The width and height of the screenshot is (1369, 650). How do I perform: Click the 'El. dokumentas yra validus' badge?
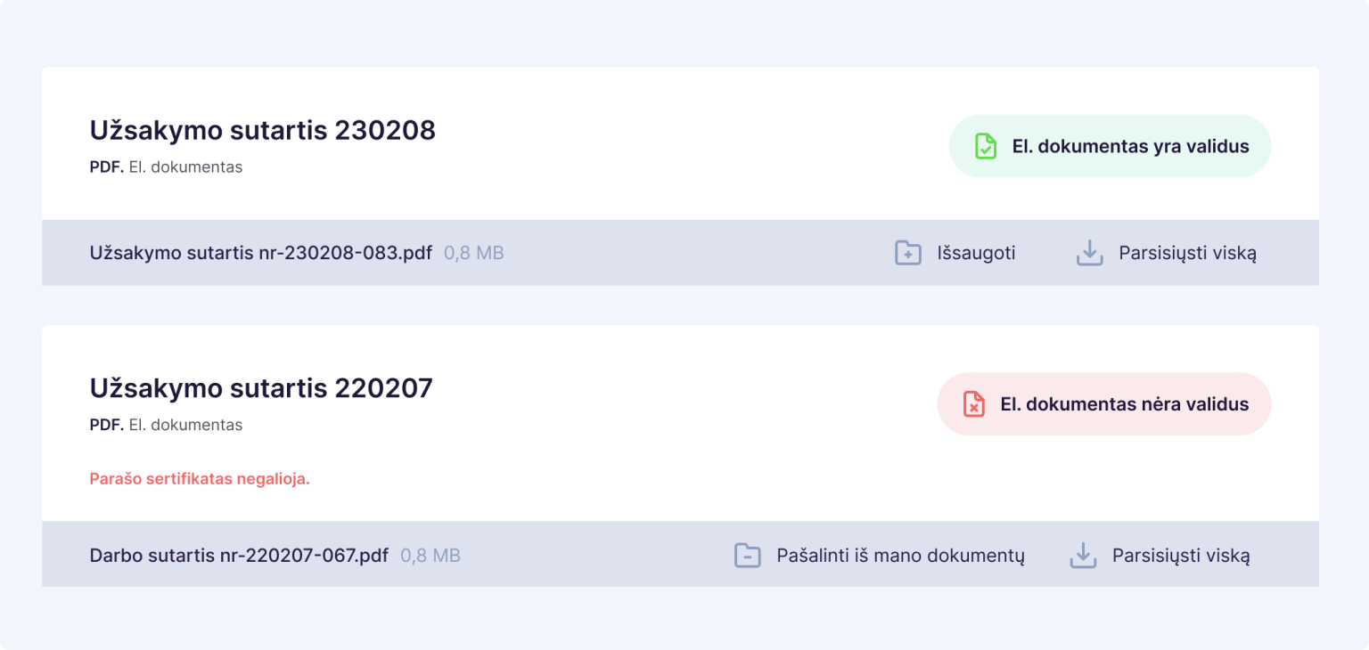[1130, 147]
